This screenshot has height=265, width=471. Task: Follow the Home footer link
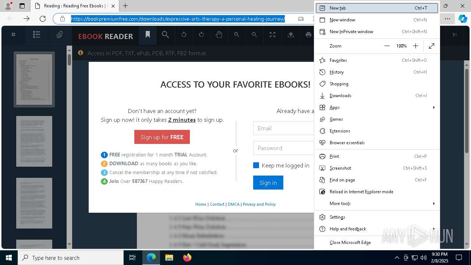(201, 204)
